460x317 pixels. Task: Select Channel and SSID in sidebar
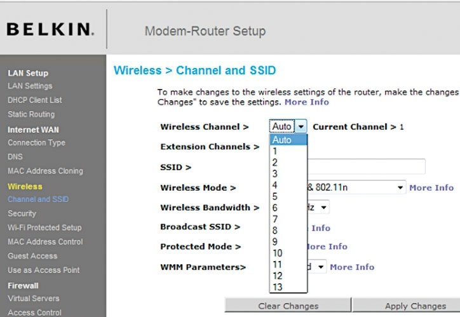click(x=38, y=199)
